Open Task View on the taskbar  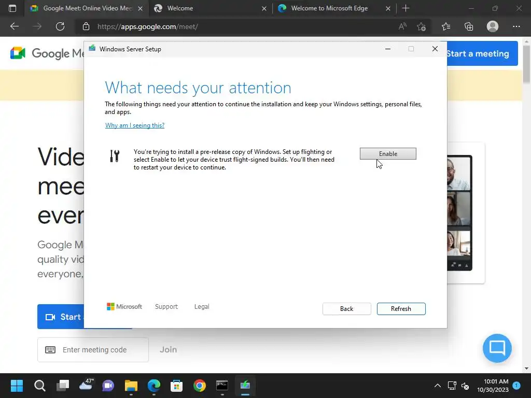[63, 386]
